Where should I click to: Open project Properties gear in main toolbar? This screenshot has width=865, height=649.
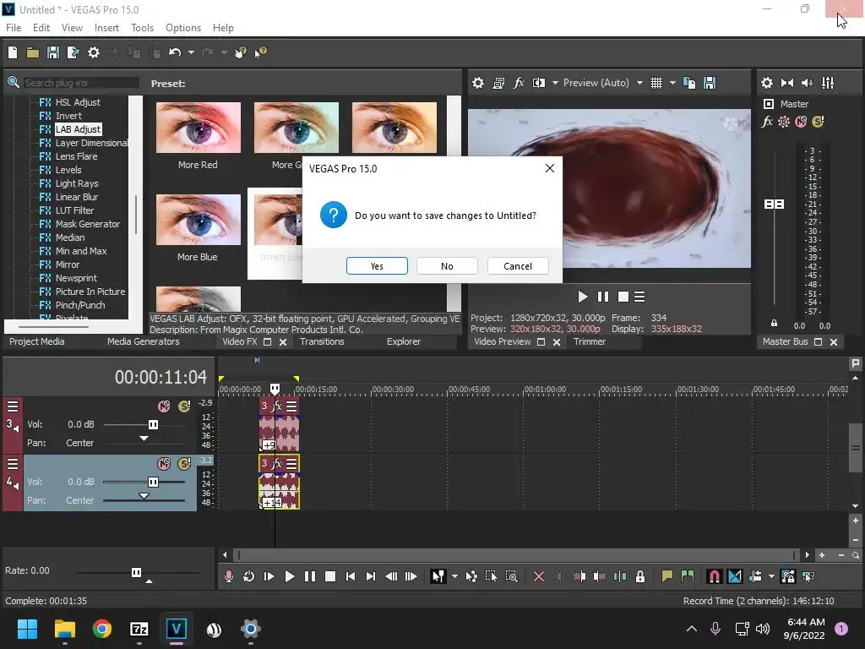[94, 52]
